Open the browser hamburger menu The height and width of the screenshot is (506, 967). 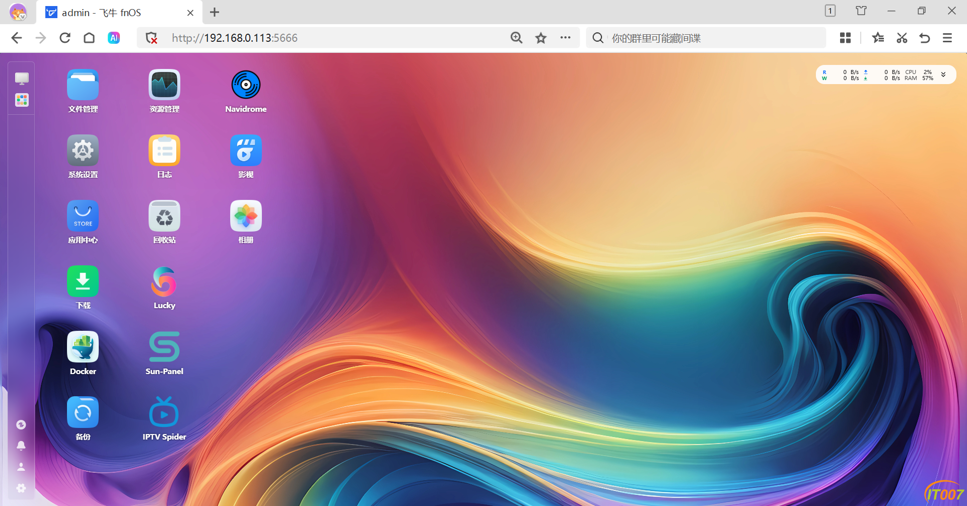(x=947, y=38)
